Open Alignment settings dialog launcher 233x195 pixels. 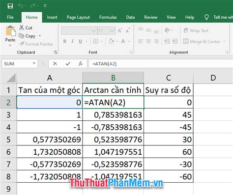pos(227,52)
